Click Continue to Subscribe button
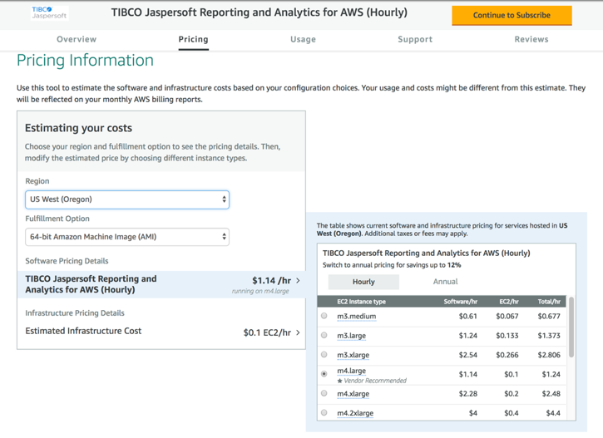Viewport: 603px width, 438px height. [512, 15]
